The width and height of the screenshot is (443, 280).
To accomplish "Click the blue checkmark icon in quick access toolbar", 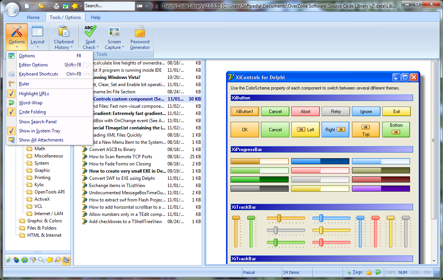I will pyautogui.click(x=66, y=6).
